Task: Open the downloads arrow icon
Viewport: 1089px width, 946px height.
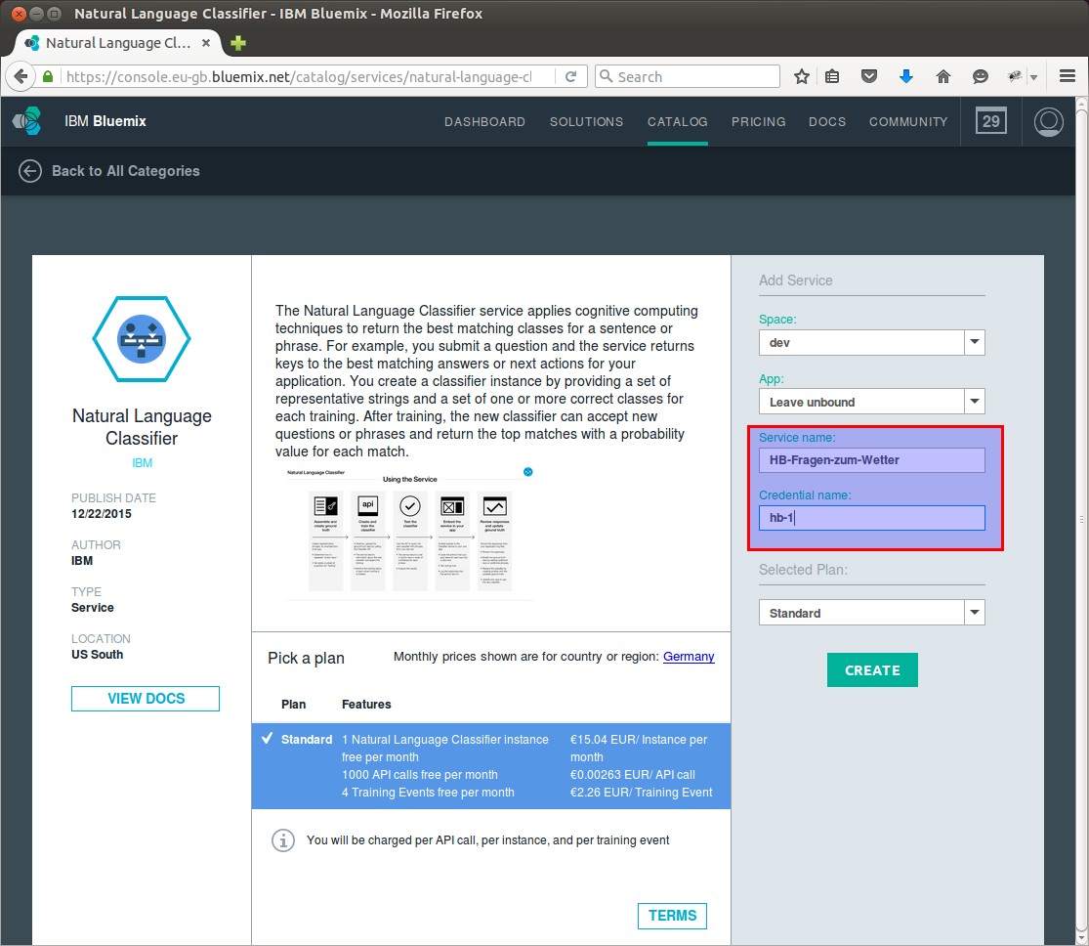Action: pyautogui.click(x=905, y=76)
